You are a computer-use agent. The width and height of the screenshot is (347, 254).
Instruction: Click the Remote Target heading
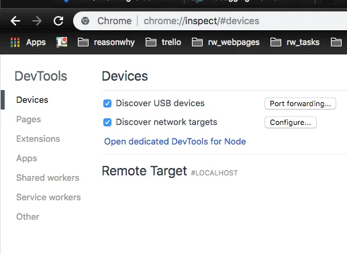click(144, 171)
